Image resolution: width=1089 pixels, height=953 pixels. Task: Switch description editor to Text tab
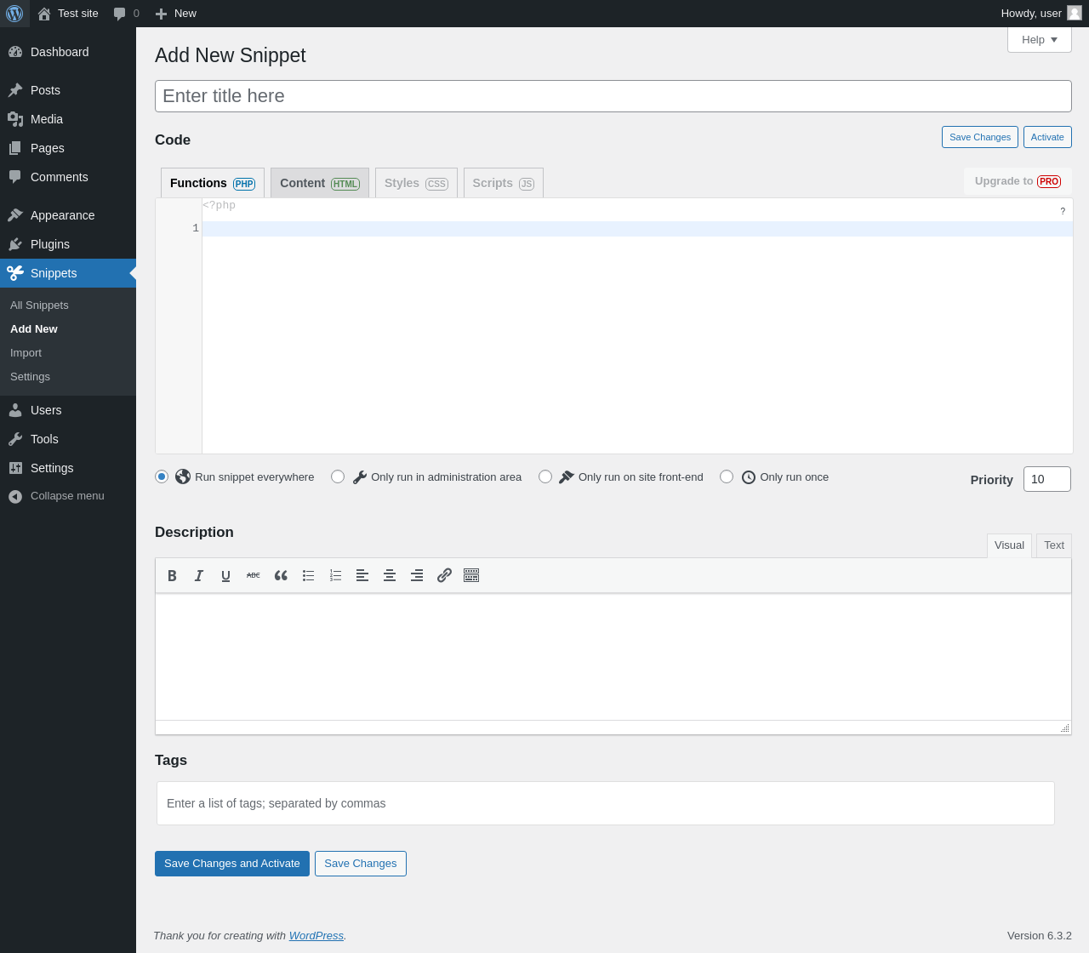pyautogui.click(x=1054, y=545)
